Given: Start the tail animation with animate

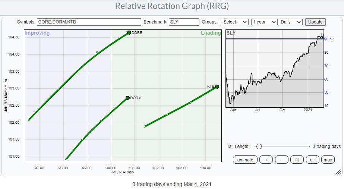Looking at the screenshot, I should point(245,160).
